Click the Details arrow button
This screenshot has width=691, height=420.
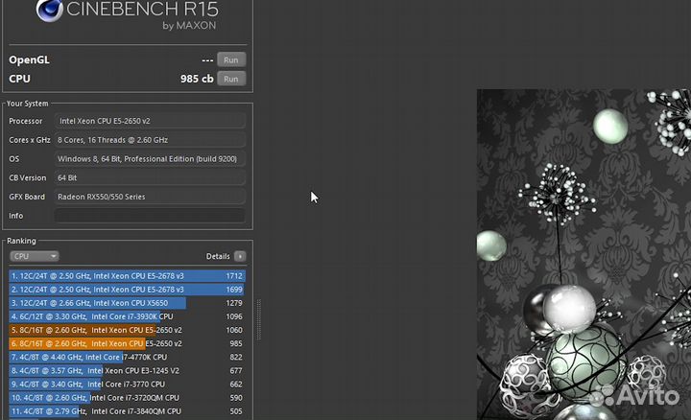[240, 256]
